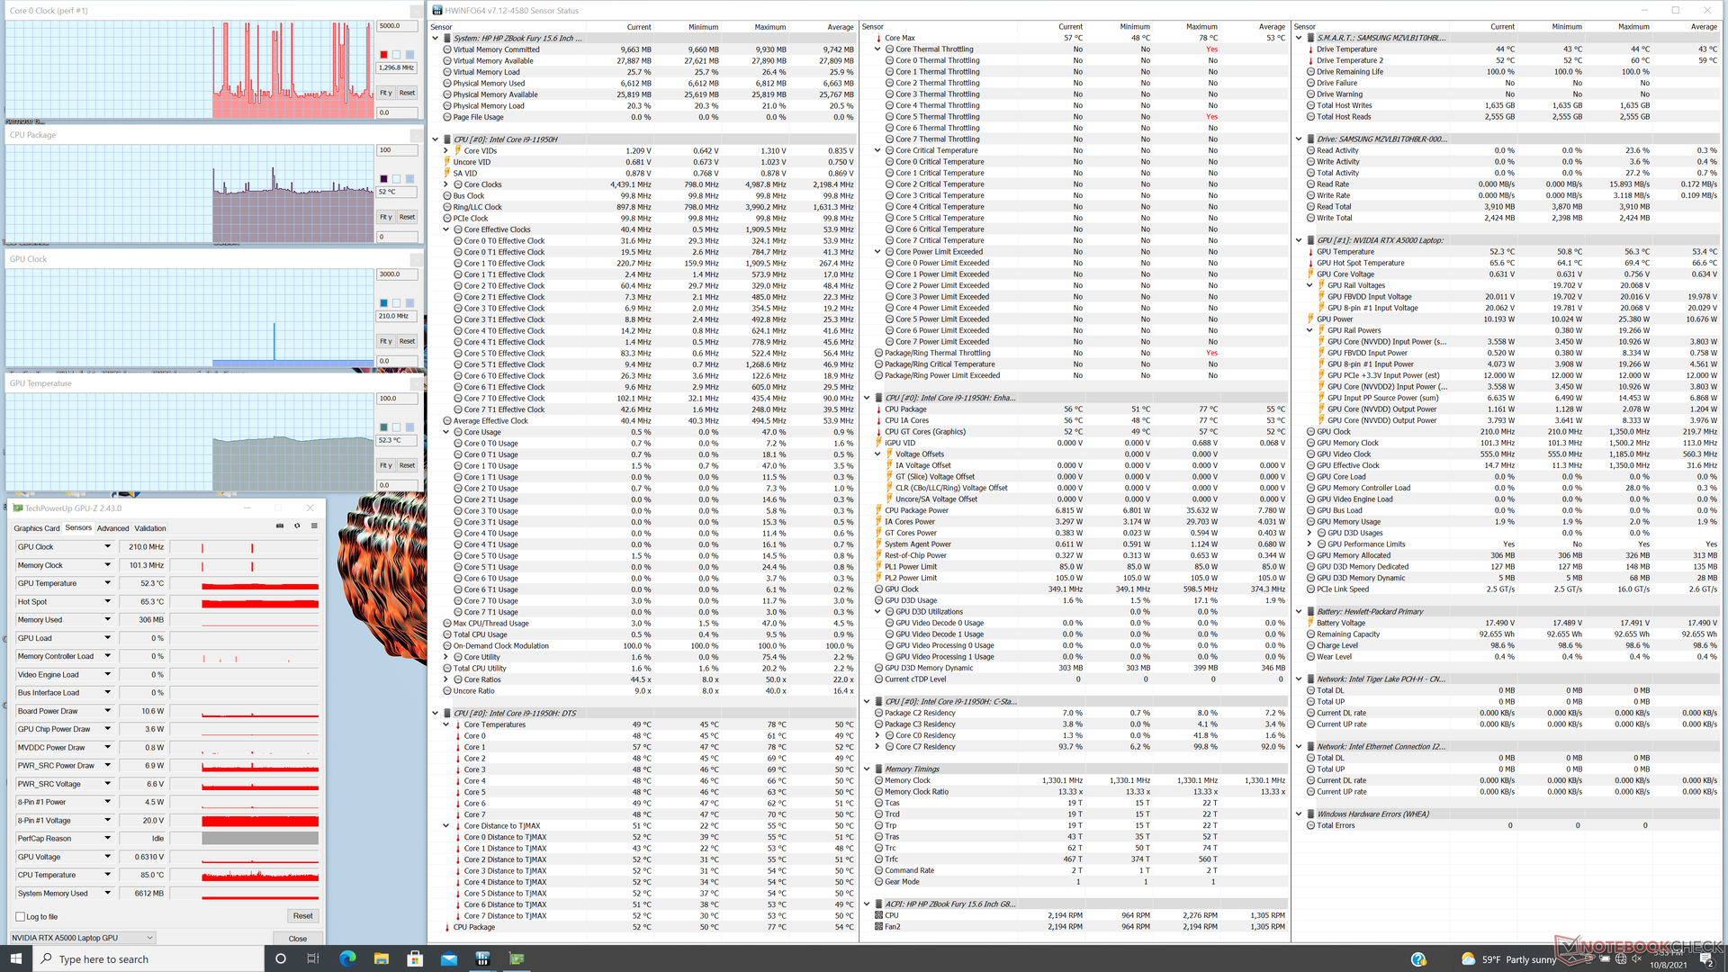Expand Core Ratios tree node
The width and height of the screenshot is (1728, 972).
tap(446, 679)
